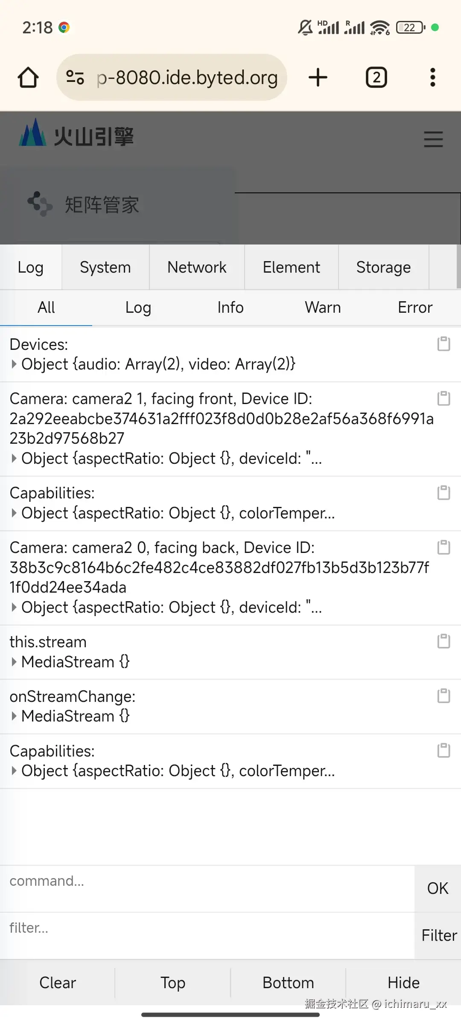The image size is (461, 1024).
Task: Expand the Devices audio/video Object
Action: tap(14, 364)
